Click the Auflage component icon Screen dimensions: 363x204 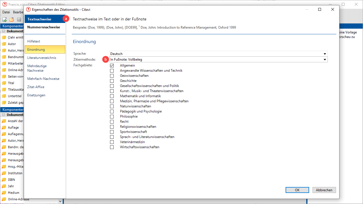point(4,127)
